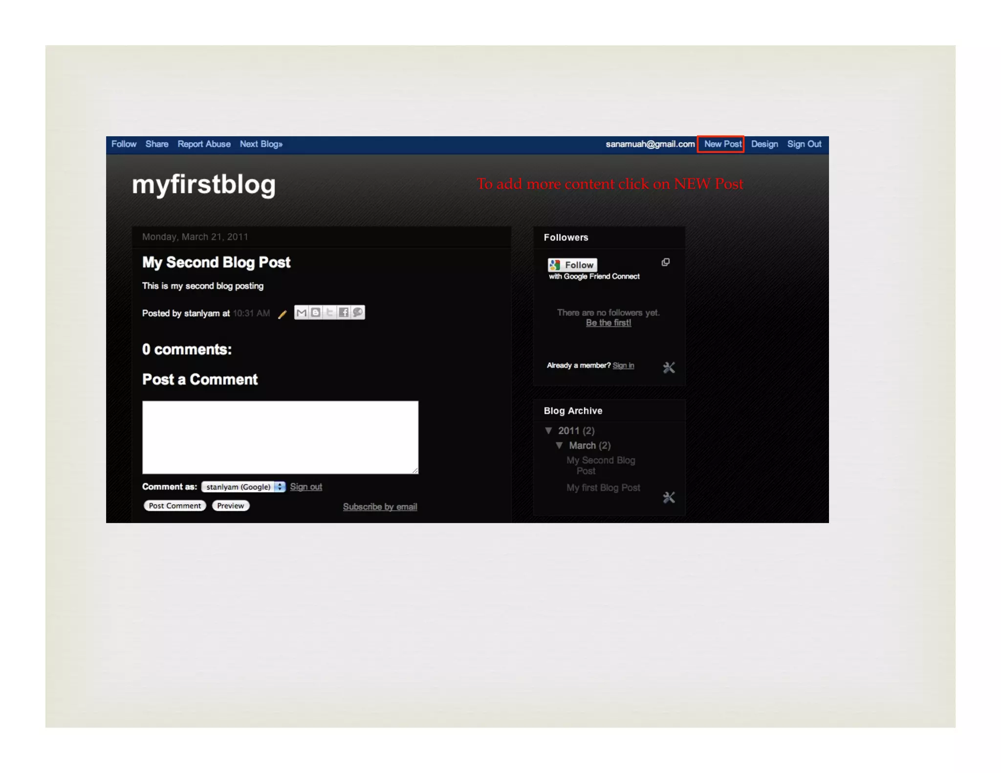Screen dimensions: 1001x773
Task: Click the Post Comment button
Action: pos(174,506)
